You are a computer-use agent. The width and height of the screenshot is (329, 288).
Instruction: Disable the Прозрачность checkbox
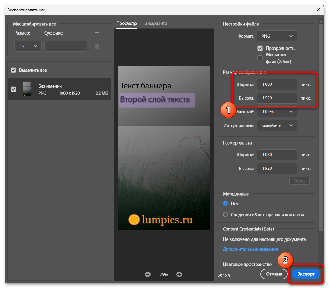click(x=260, y=48)
